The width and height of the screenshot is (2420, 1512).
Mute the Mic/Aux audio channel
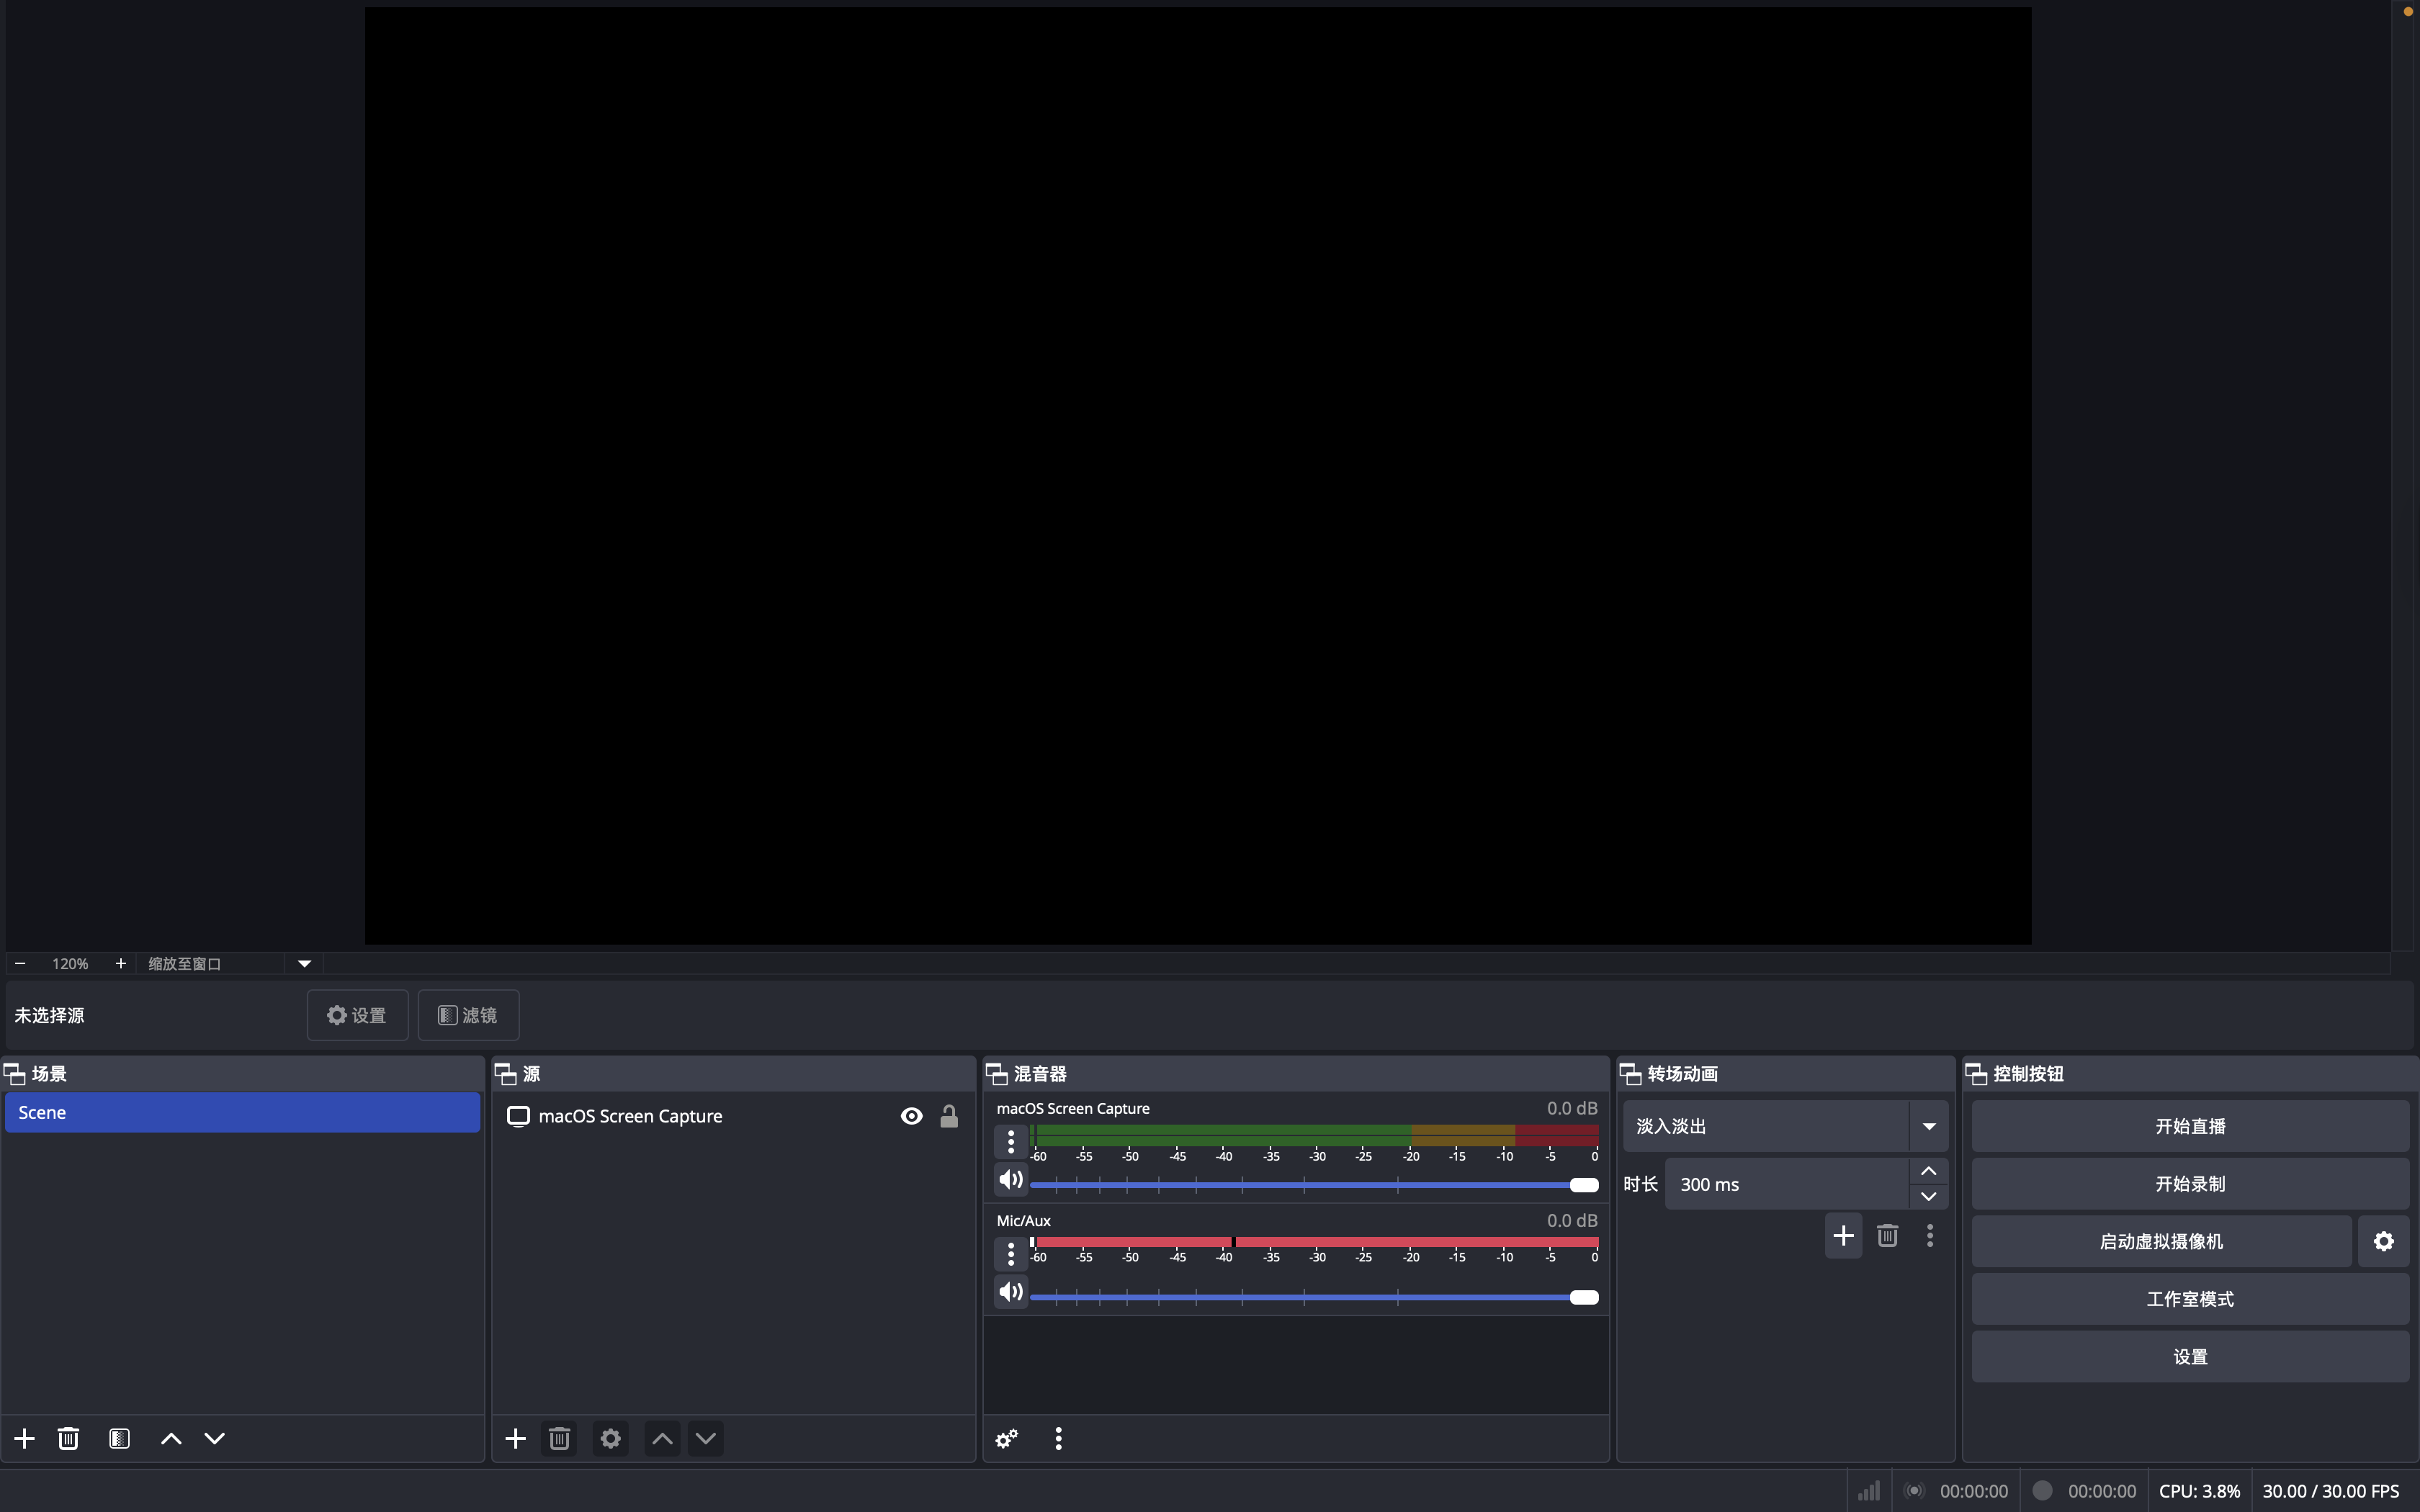(1011, 1292)
